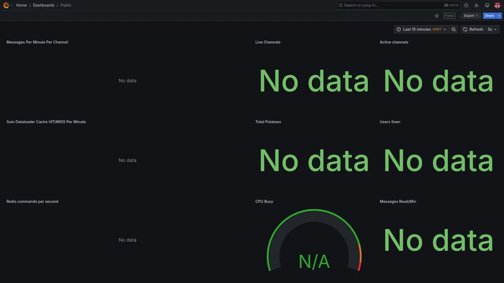The image size is (504, 283).
Task: Open the Last 15 minutes time picker
Action: 421,29
